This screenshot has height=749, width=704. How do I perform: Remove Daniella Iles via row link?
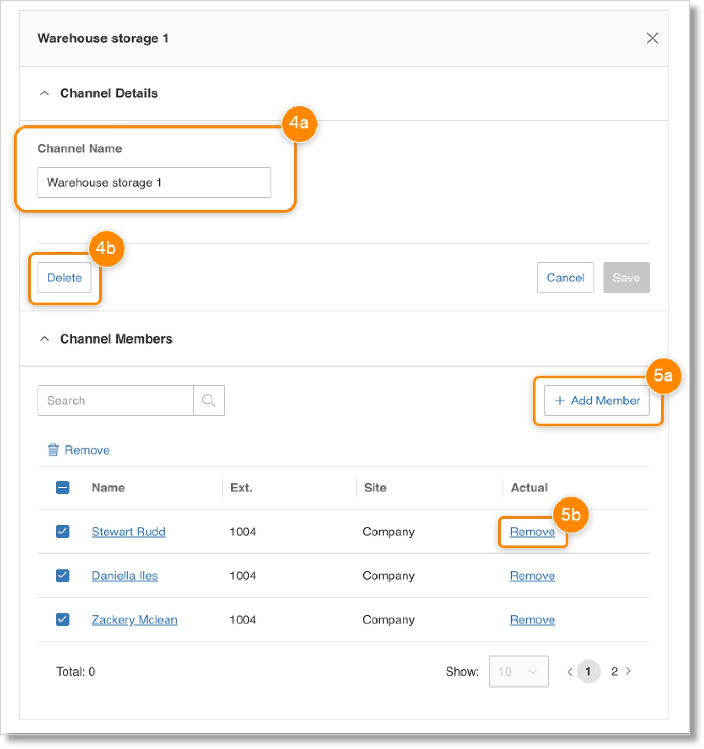click(532, 576)
